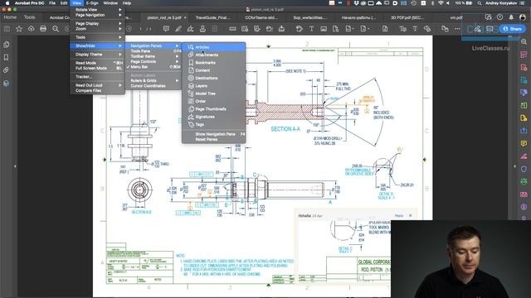Open the Tags navigation pane
The height and width of the screenshot is (298, 531).
(213, 125)
